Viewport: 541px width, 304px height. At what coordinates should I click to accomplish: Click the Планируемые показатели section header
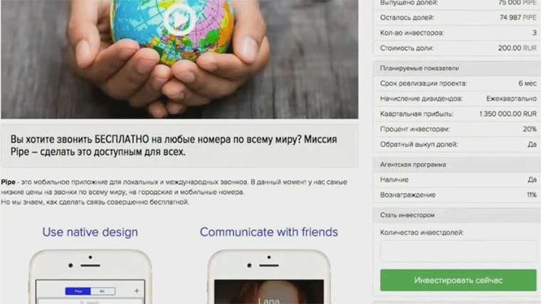(457, 68)
